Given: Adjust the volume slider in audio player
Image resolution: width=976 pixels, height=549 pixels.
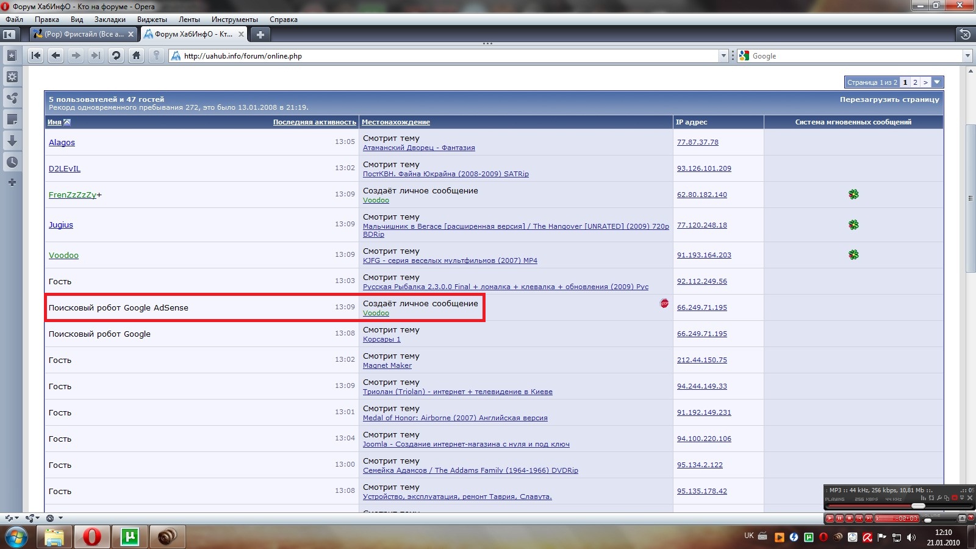Looking at the screenshot, I should tap(928, 520).
